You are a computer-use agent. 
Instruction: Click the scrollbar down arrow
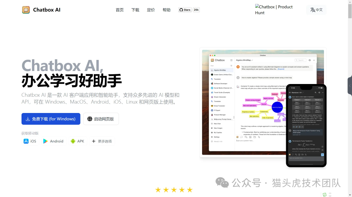tap(350, 195)
